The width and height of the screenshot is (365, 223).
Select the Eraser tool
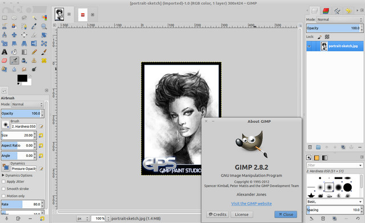(x=5, y=60)
